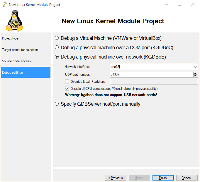Click the Tux penguin logo image
This screenshot has width=200, height=182.
[14, 21]
